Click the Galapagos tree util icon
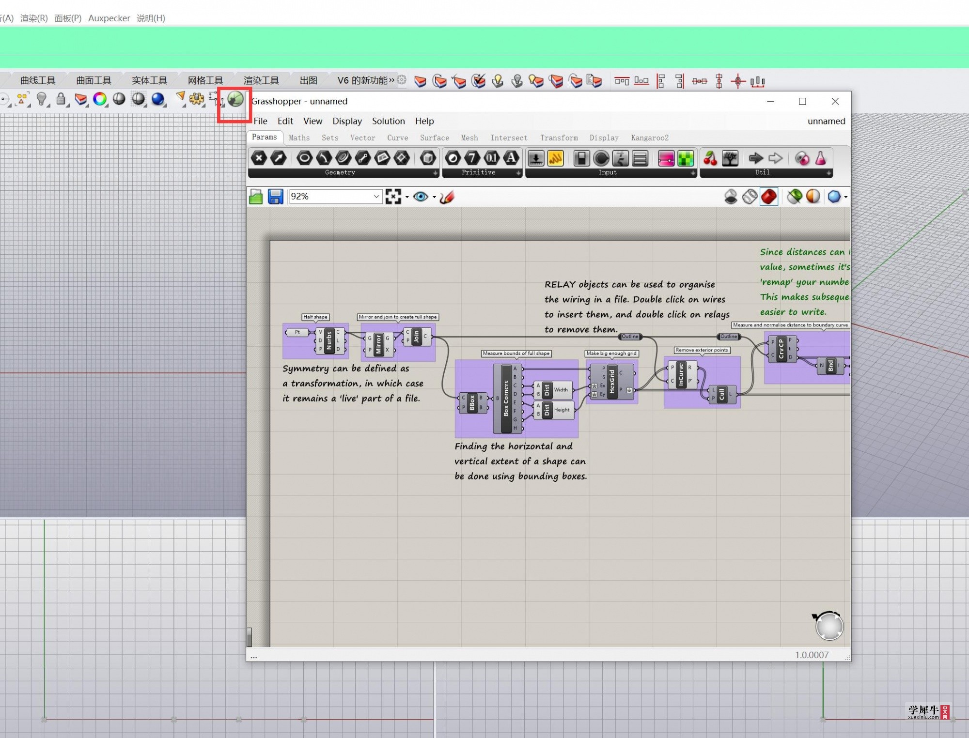 [730, 158]
